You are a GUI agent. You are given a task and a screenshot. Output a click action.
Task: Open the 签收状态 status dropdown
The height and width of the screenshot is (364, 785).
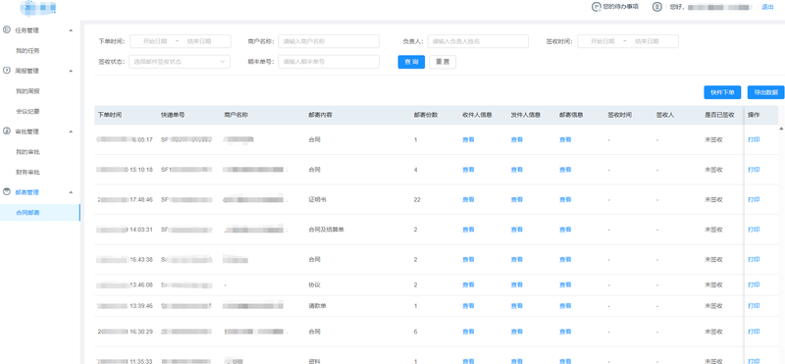(180, 62)
